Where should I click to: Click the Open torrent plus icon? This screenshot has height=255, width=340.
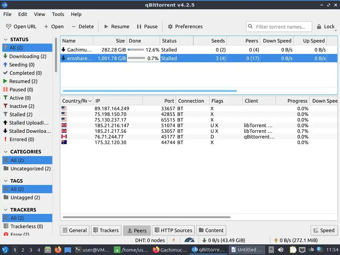click(46, 27)
